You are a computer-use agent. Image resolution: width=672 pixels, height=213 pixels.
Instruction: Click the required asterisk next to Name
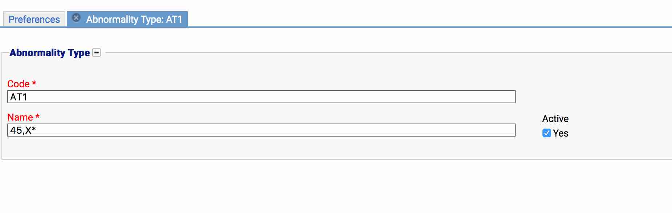pos(37,117)
